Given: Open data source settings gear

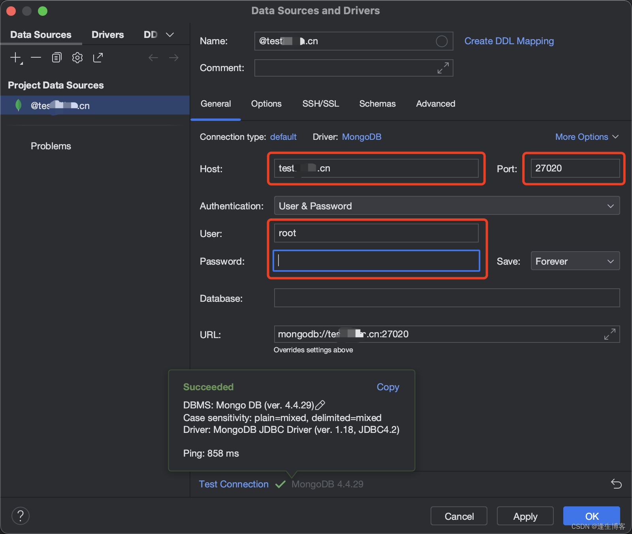Looking at the screenshot, I should click(77, 57).
